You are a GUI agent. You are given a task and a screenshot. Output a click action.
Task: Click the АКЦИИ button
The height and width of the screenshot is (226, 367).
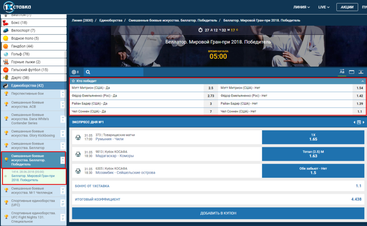coord(347,7)
